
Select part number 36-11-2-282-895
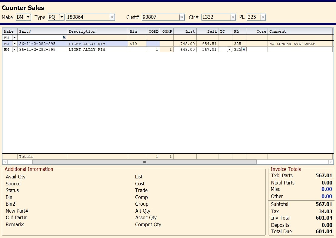(x=37, y=44)
